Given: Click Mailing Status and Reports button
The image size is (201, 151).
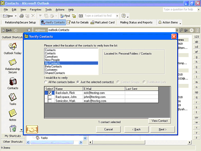Looking at the screenshot, I should click(136, 22).
